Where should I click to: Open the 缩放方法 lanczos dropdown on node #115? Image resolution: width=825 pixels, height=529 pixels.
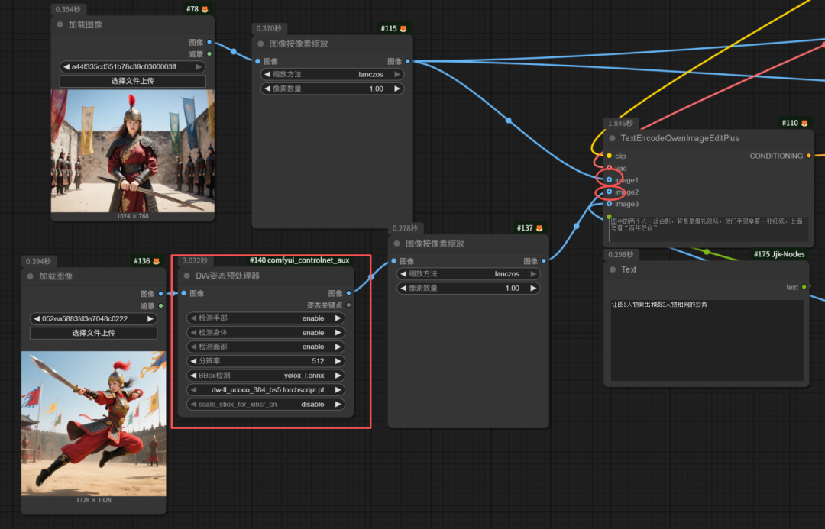point(332,74)
